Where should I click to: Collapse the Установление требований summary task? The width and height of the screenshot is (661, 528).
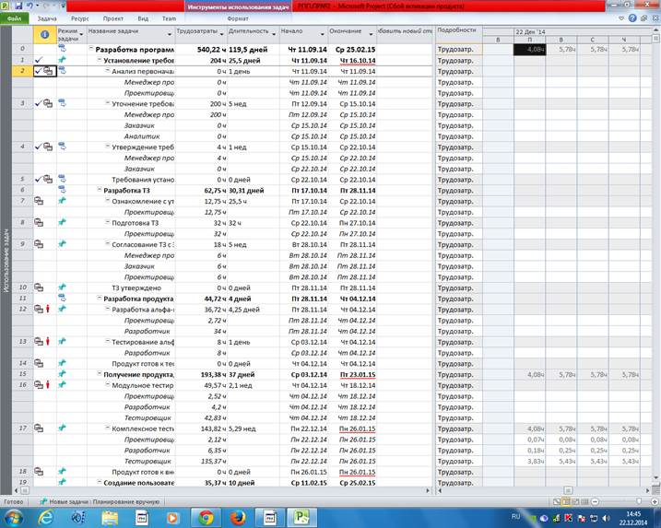pyautogui.click(x=100, y=60)
